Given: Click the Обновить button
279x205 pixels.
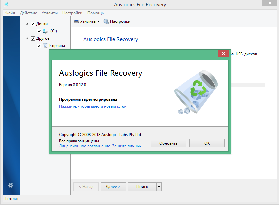Looking at the screenshot, I should [x=168, y=143].
